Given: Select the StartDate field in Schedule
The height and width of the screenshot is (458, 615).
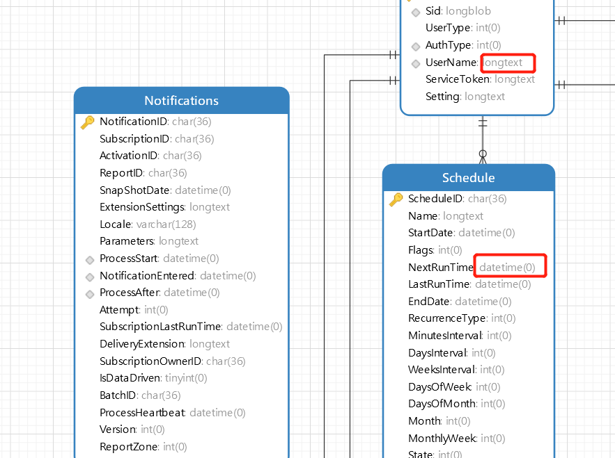Looking at the screenshot, I should 462,233.
